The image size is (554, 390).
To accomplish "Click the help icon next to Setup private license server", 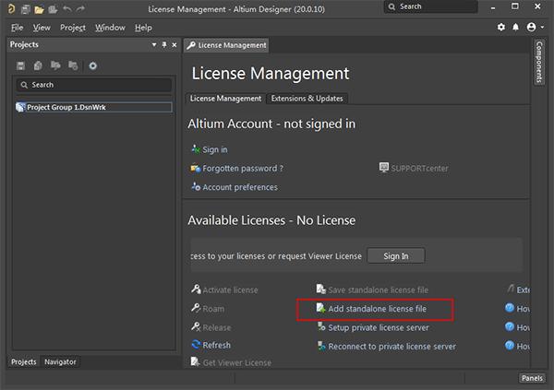I will (509, 326).
